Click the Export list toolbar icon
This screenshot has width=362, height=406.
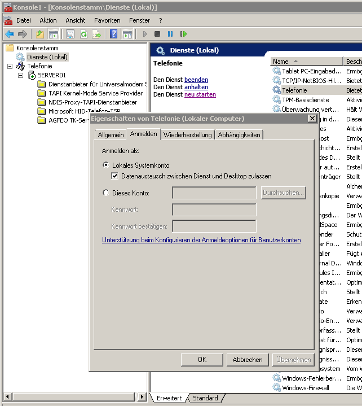[x=97, y=34]
